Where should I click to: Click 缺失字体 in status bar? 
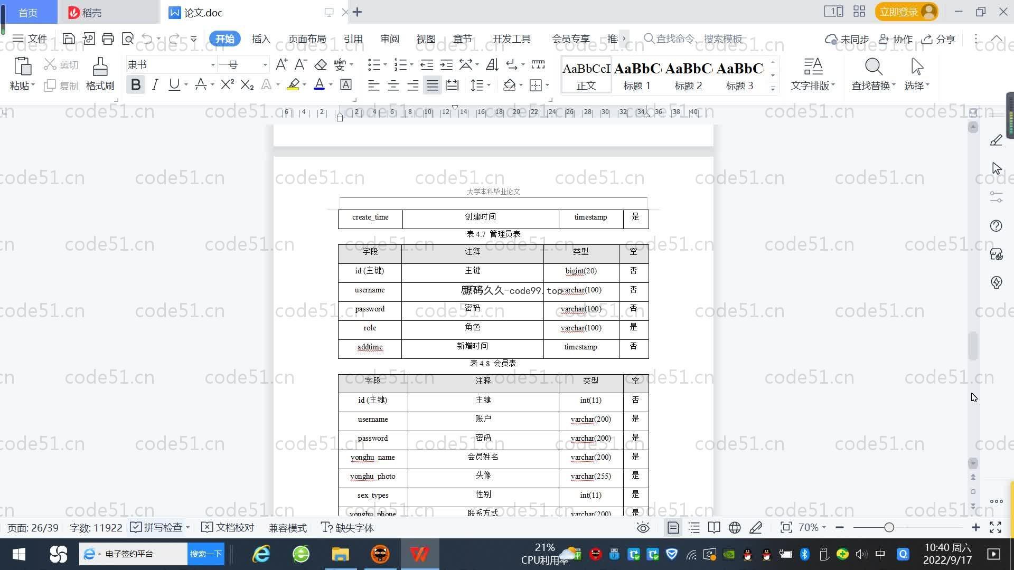tap(348, 528)
